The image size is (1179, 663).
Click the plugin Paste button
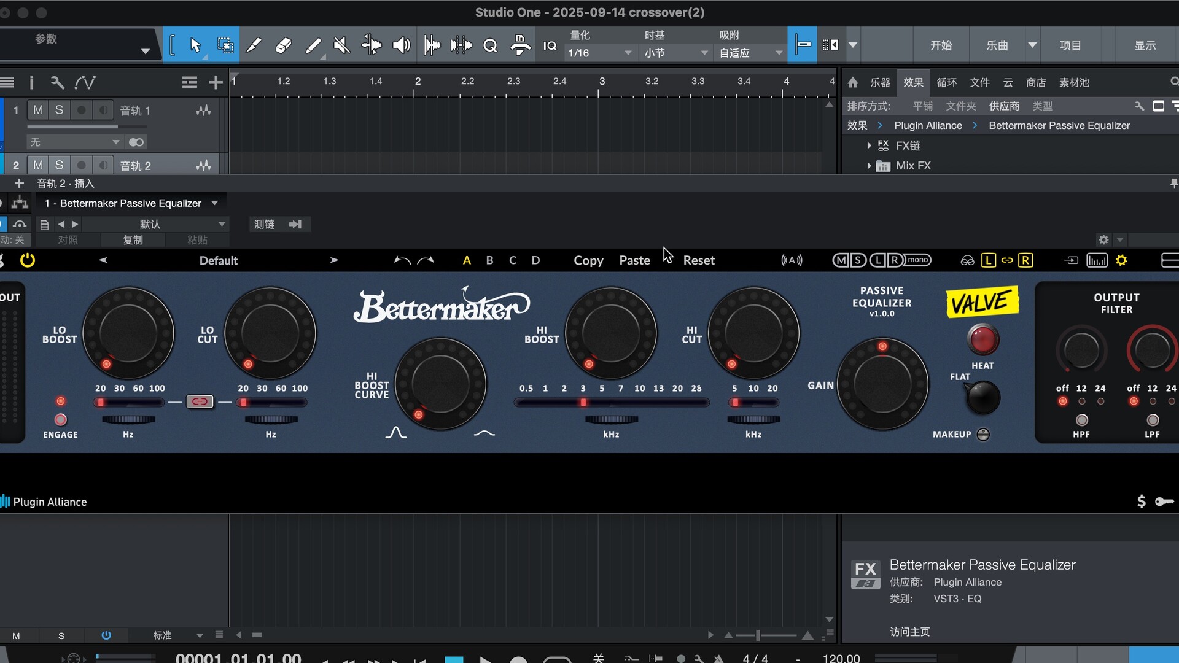(x=634, y=260)
